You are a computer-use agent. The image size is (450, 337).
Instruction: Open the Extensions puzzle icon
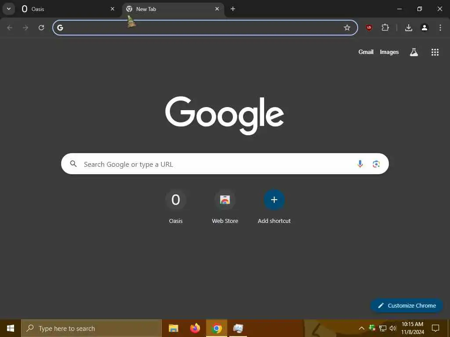(x=385, y=28)
